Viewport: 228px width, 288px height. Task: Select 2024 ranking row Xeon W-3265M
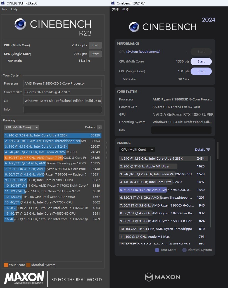pyautogui.click(x=163, y=174)
